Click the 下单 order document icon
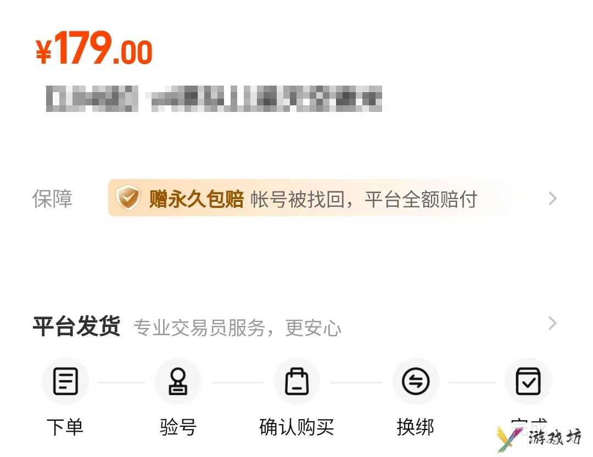The height and width of the screenshot is (457, 593). coord(65,381)
